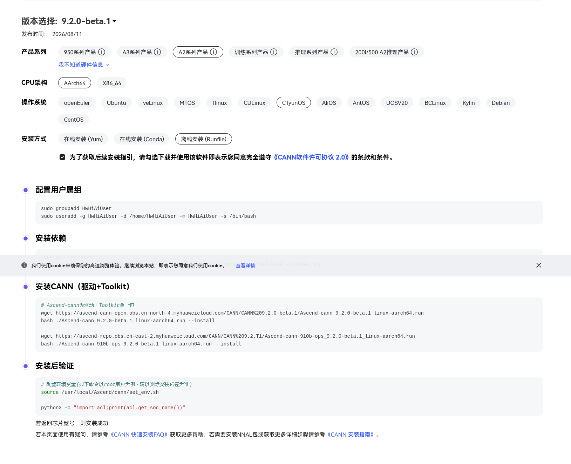571x464 pixels.
Task: Click info icon for A3系列产品
Action: tap(157, 52)
